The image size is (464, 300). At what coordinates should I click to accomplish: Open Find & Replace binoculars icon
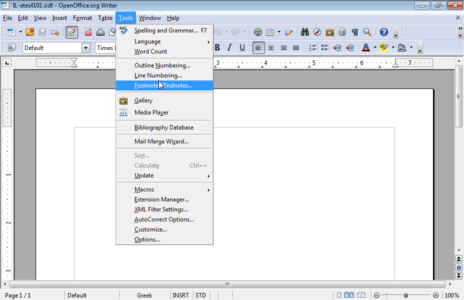pyautogui.click(x=305, y=32)
